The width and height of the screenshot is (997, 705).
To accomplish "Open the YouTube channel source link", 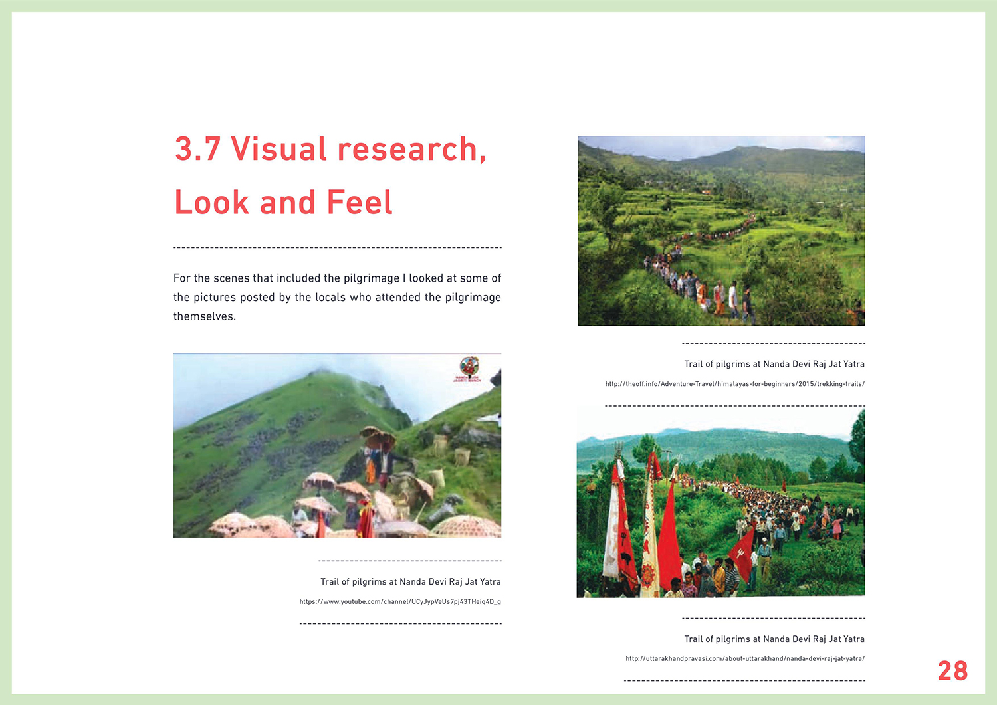I will 400,602.
